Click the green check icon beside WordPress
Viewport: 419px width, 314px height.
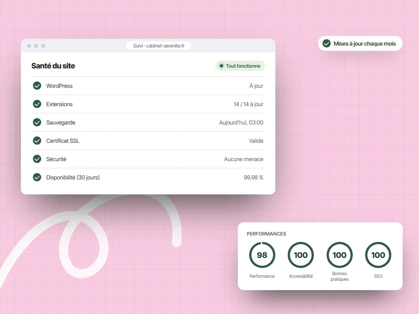37,86
